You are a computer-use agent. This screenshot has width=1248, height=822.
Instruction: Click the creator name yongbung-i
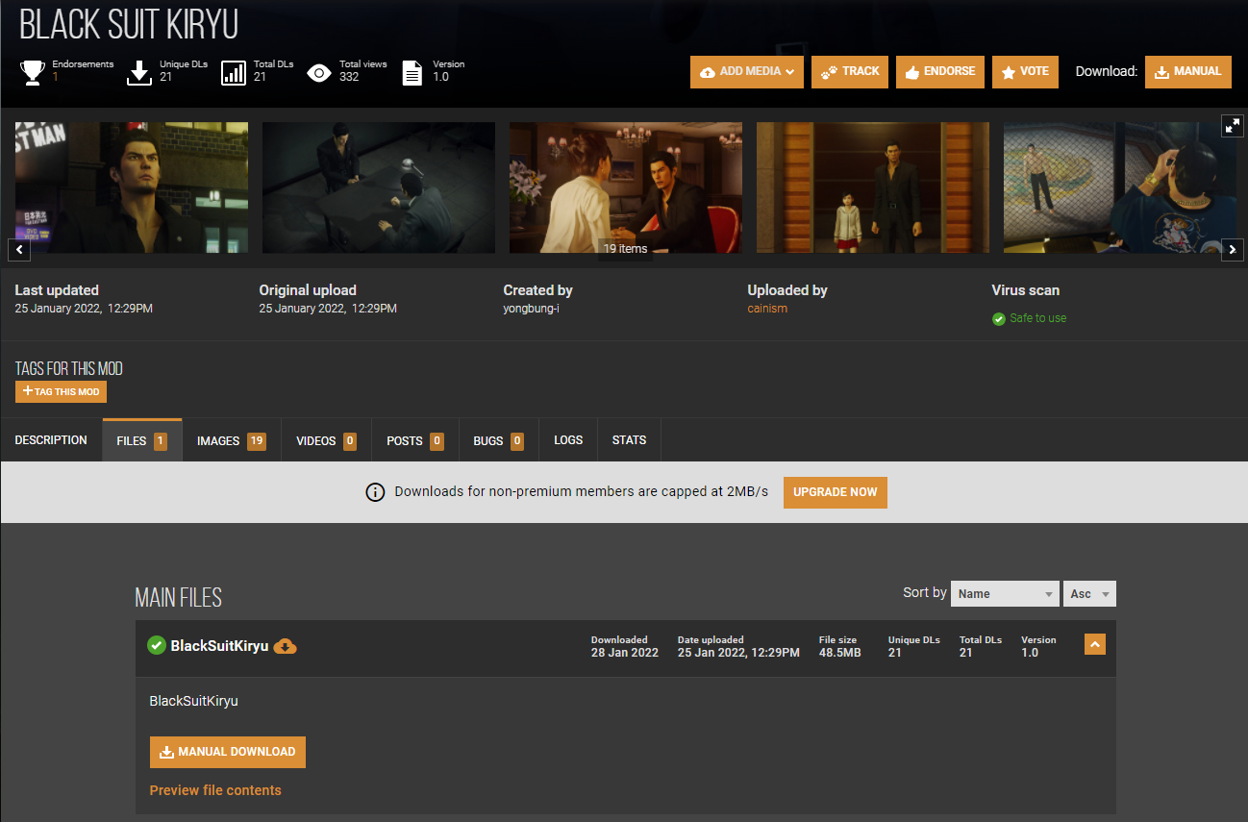pyautogui.click(x=531, y=309)
